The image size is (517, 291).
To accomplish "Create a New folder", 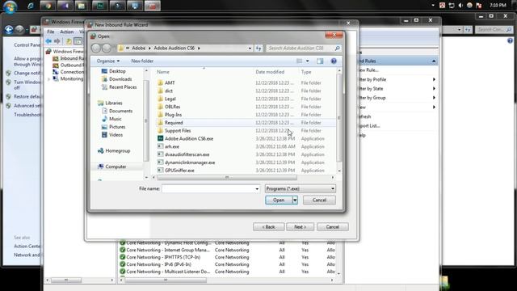I will coord(142,61).
